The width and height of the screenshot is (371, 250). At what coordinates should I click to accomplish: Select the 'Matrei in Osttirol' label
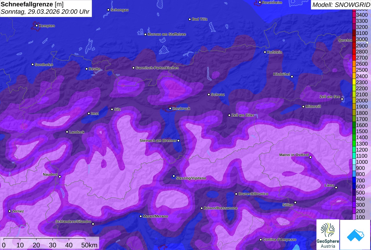coord(294,155)
